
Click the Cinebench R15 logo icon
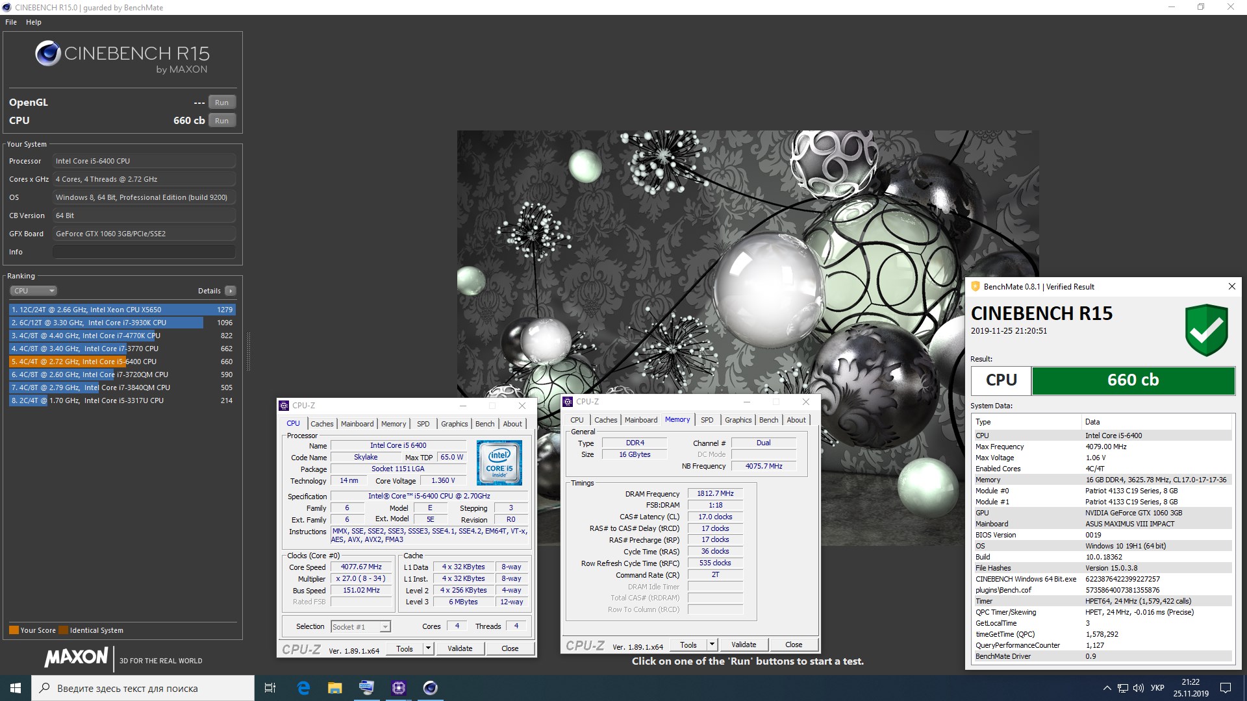tap(48, 54)
